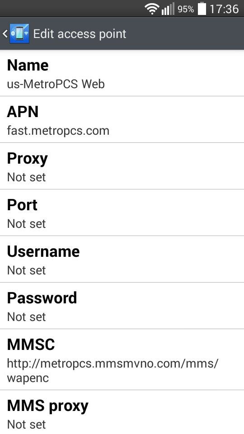244x434 pixels.
Task: Tap the mobile networks app icon
Action: click(19, 34)
